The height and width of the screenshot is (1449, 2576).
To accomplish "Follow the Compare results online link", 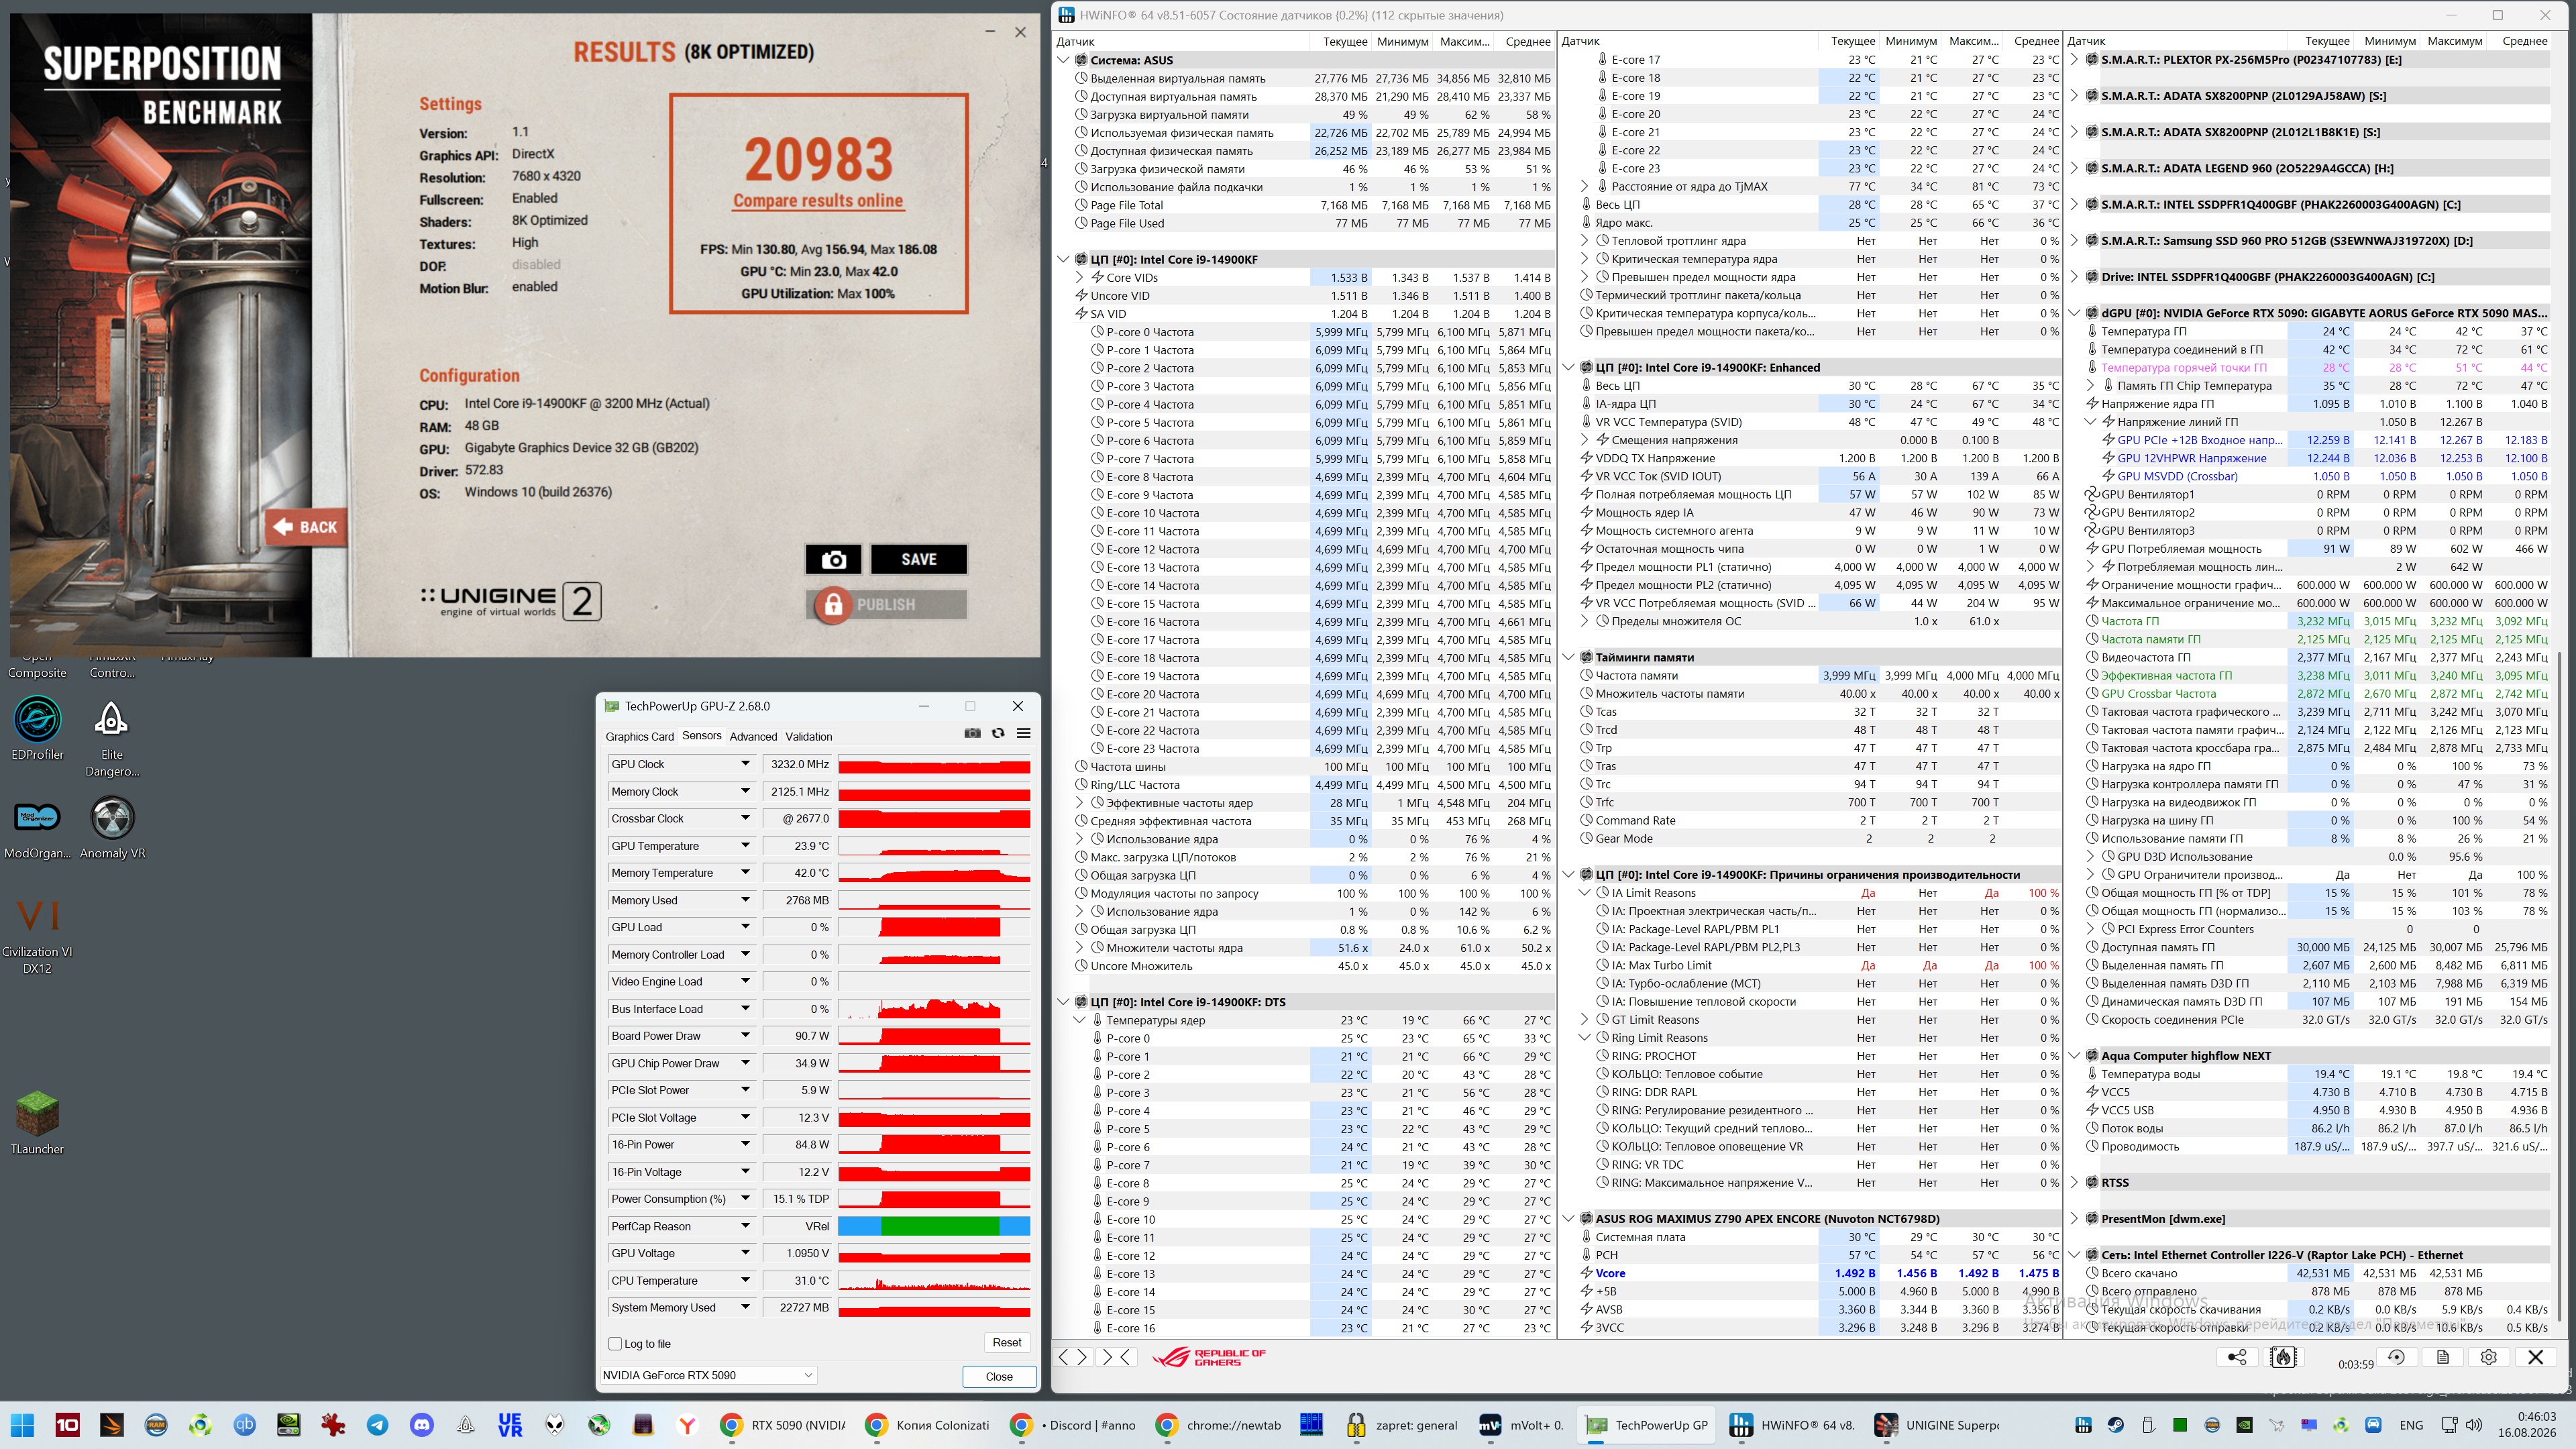I will (818, 200).
